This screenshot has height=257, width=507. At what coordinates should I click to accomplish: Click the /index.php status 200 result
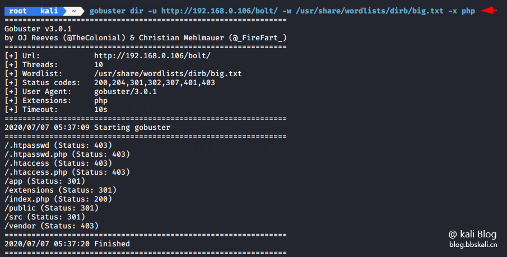58,199
